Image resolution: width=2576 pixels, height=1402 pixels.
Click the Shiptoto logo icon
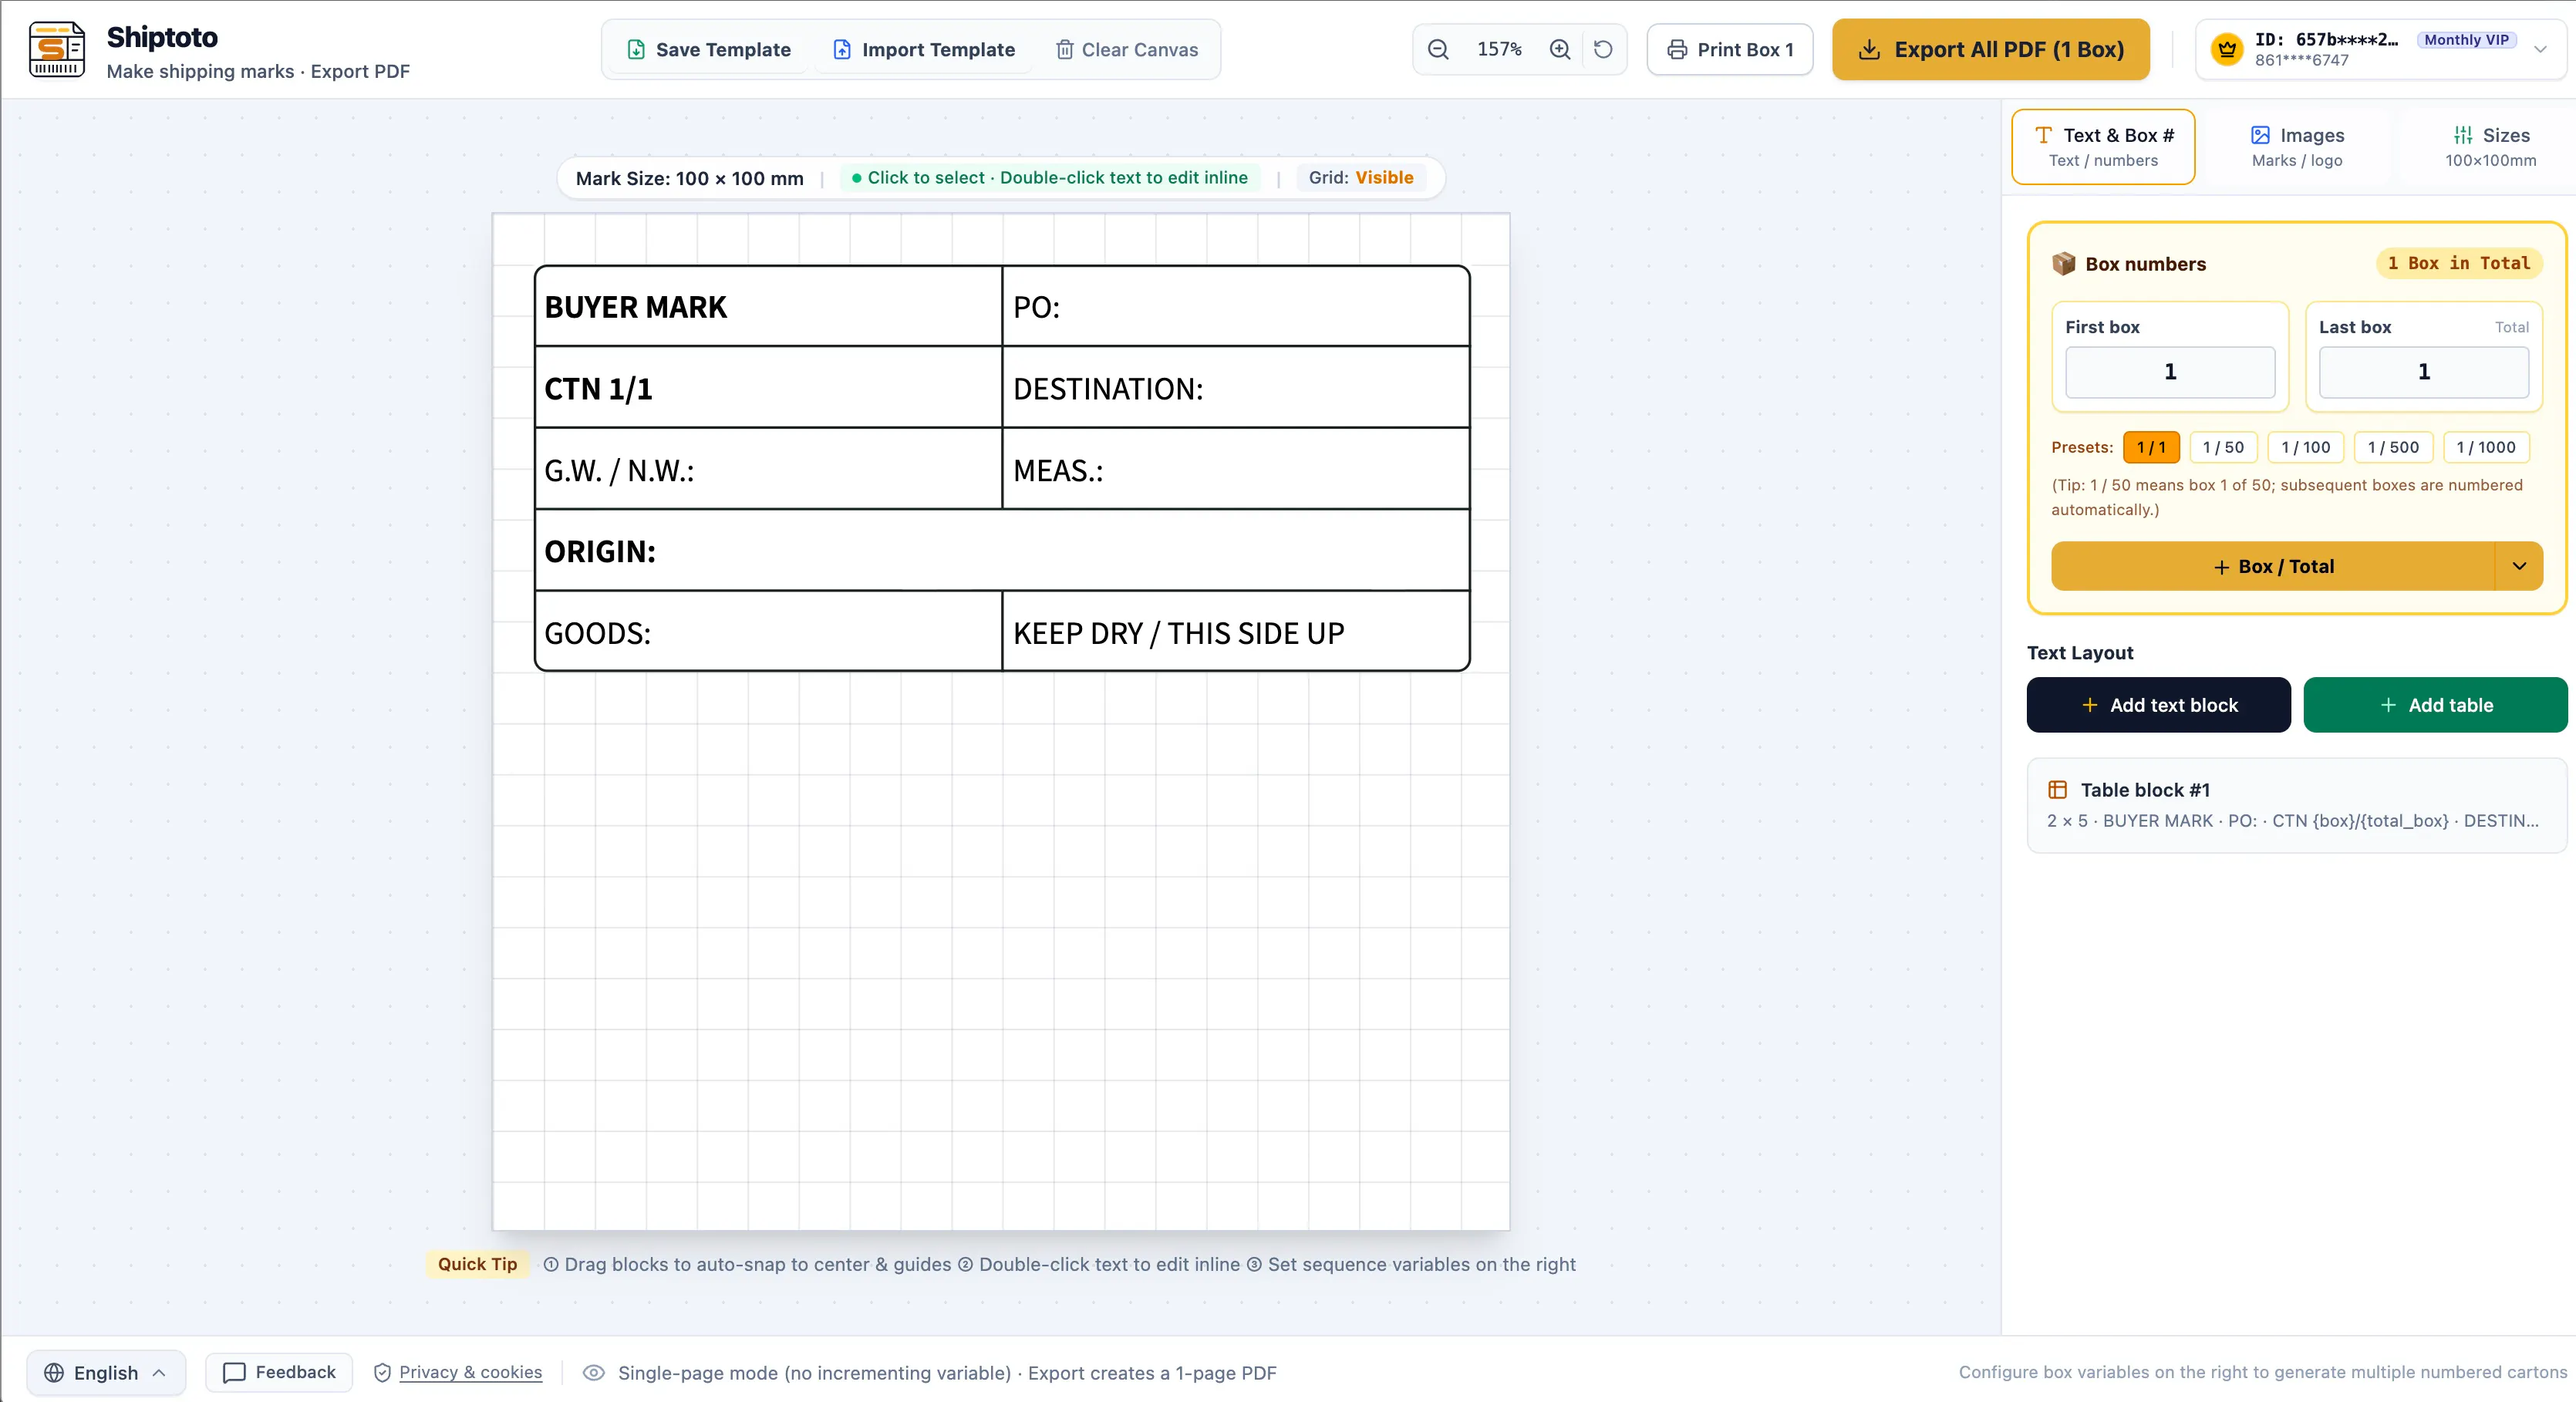coord(57,49)
